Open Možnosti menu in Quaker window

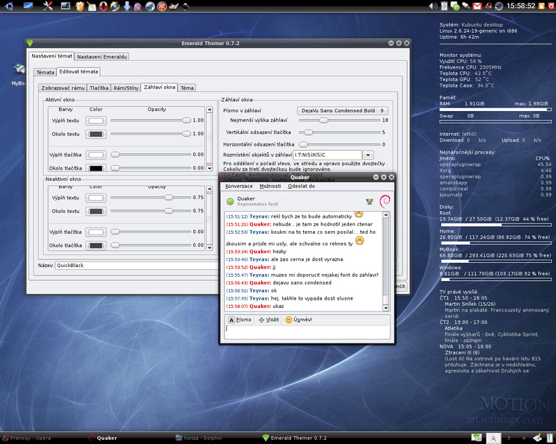tap(270, 186)
